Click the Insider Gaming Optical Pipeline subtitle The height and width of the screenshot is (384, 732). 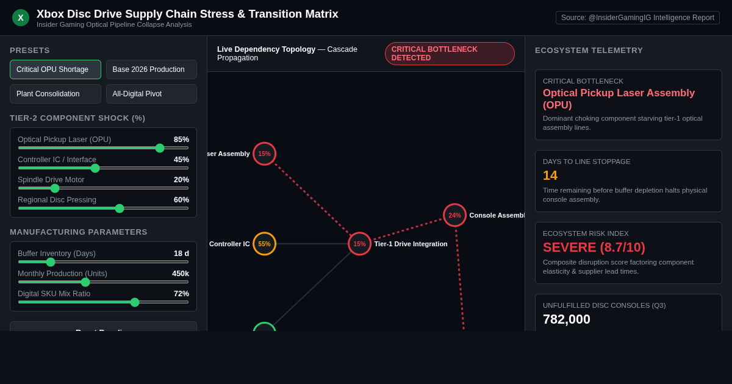coord(114,24)
